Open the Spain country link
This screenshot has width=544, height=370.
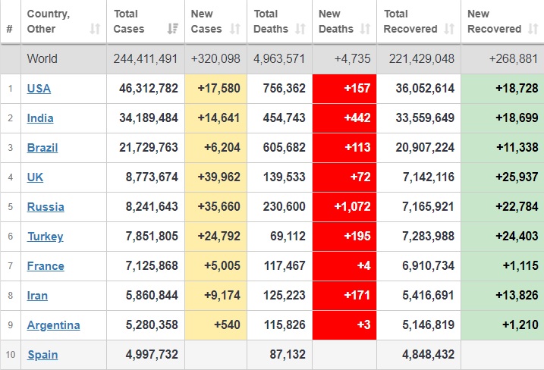click(42, 355)
